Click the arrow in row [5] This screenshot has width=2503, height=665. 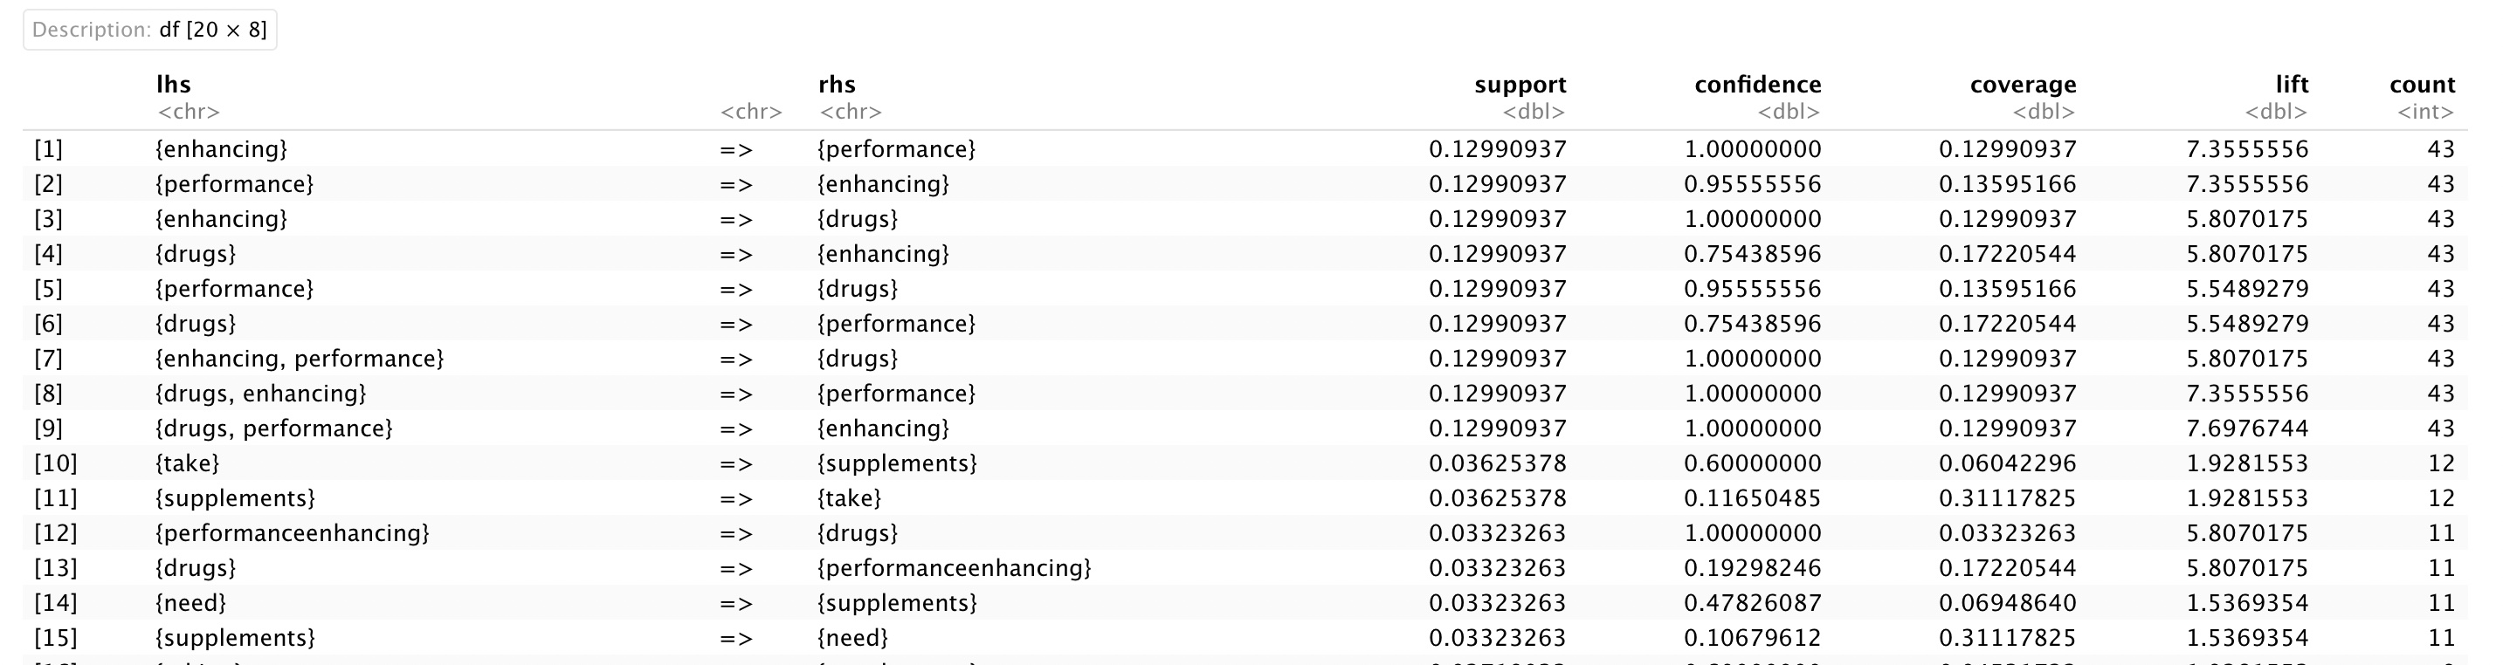point(735,289)
